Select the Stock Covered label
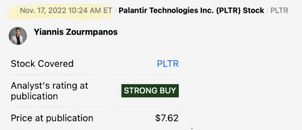The image size is (302, 130). [x=42, y=64]
